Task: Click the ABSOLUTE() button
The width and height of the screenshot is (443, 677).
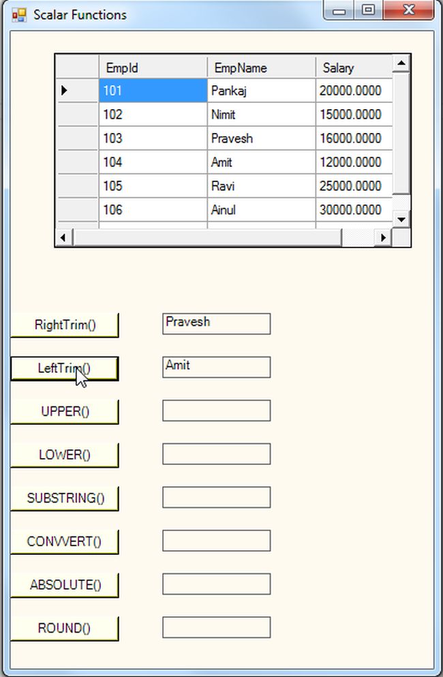Action: click(65, 585)
